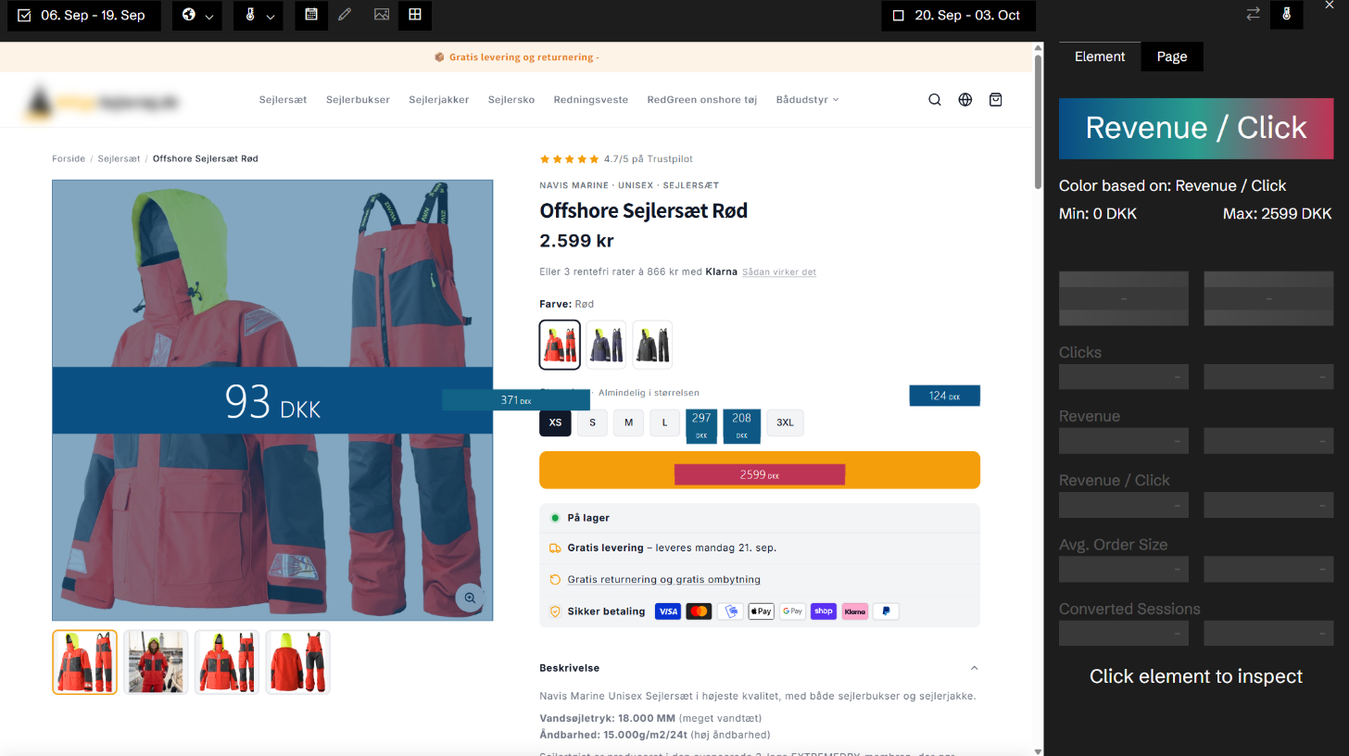Select the navy color variant swatch

606,345
